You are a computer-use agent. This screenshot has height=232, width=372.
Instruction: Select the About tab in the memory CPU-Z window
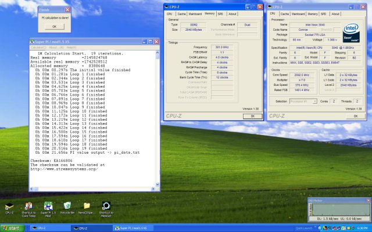(x=233, y=14)
